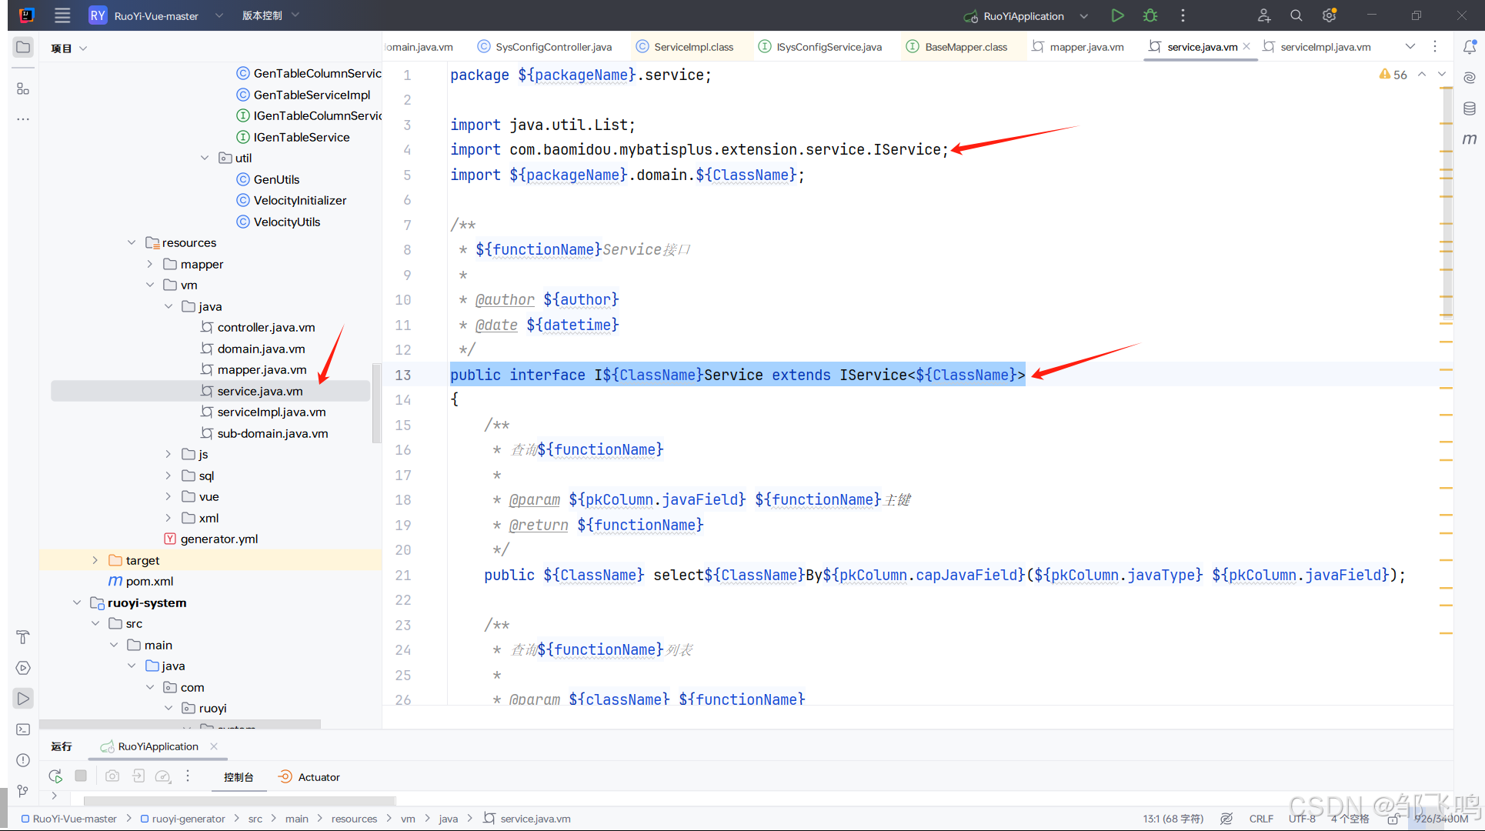Expand the mapper folder
This screenshot has height=831, width=1485.
(150, 264)
